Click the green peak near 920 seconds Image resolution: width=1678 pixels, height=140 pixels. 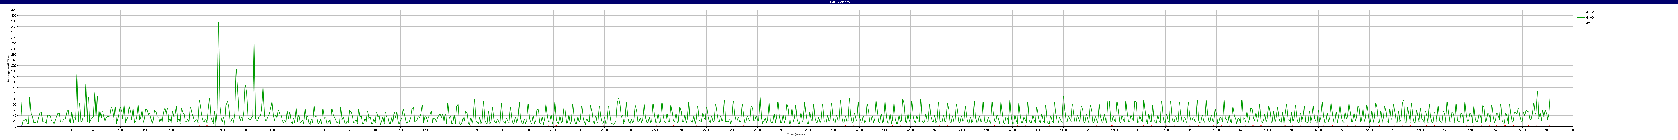tap(254, 45)
